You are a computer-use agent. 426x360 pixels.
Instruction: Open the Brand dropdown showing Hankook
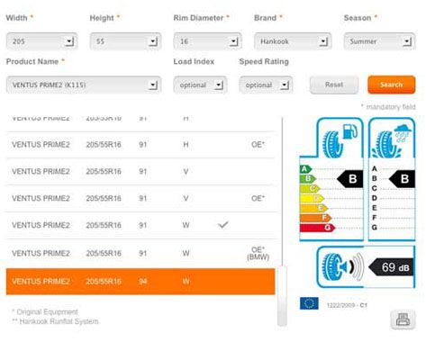pos(293,41)
